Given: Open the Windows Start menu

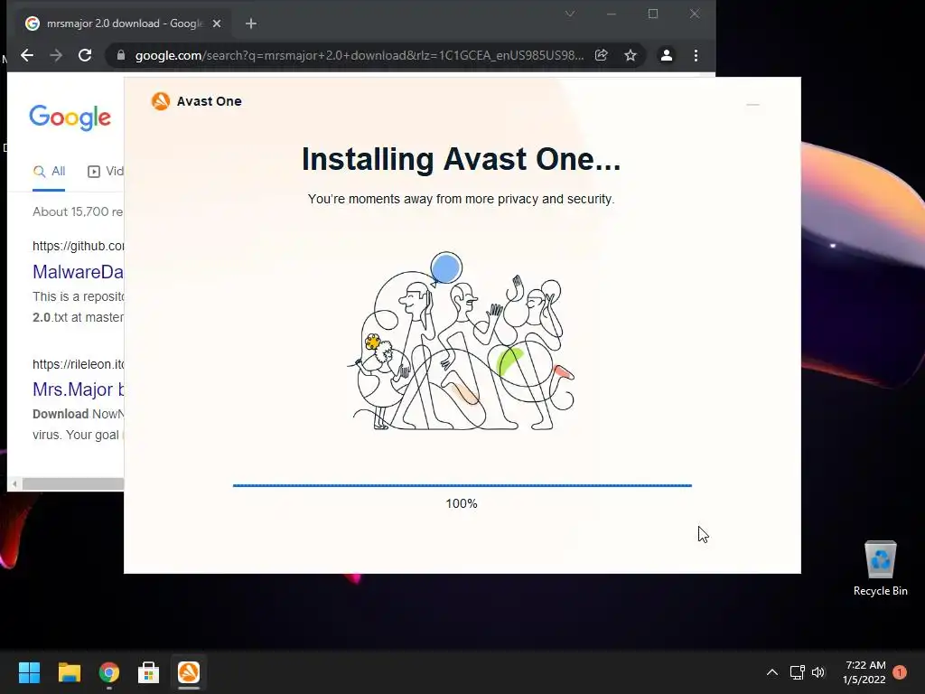Looking at the screenshot, I should 29,672.
